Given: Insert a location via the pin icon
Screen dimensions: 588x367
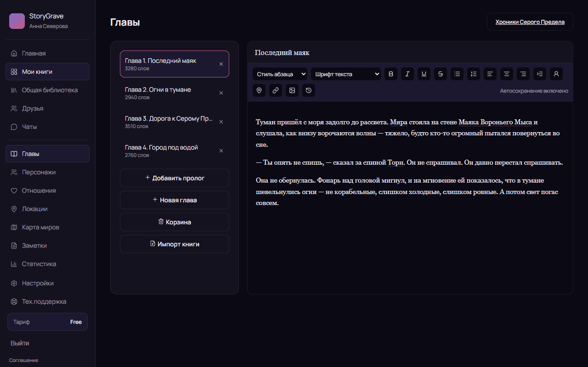Looking at the screenshot, I should [259, 90].
